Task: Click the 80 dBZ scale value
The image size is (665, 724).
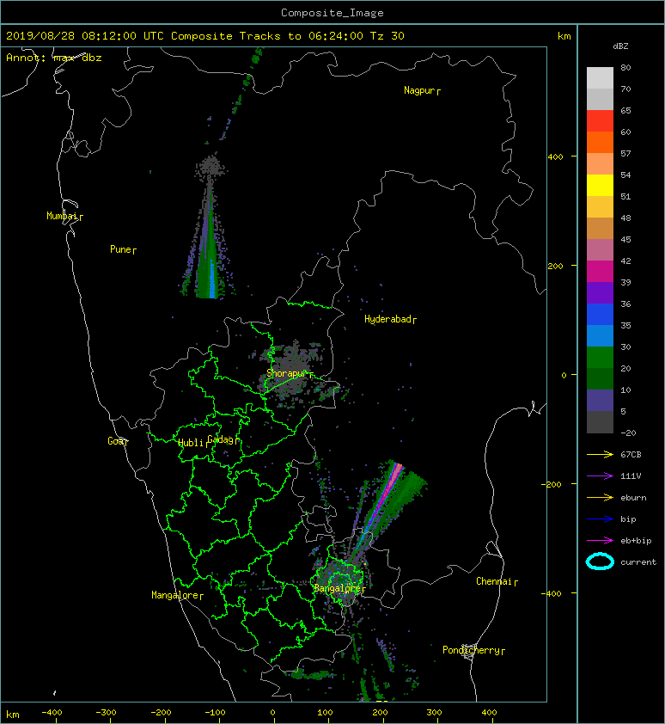Action: tap(625, 67)
